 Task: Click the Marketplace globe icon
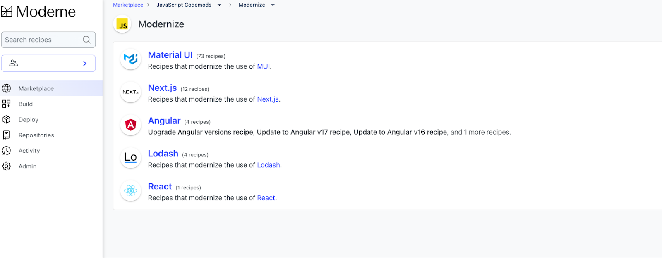(x=6, y=88)
